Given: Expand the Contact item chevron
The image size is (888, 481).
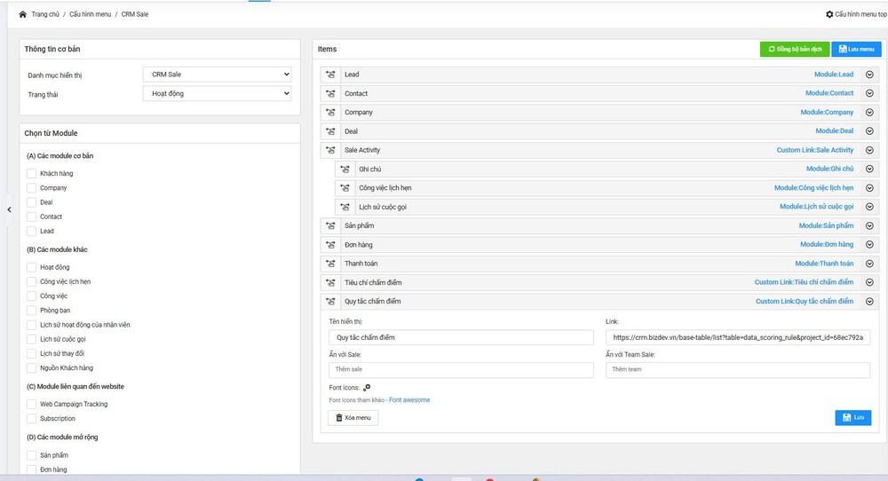Looking at the screenshot, I should (869, 93).
